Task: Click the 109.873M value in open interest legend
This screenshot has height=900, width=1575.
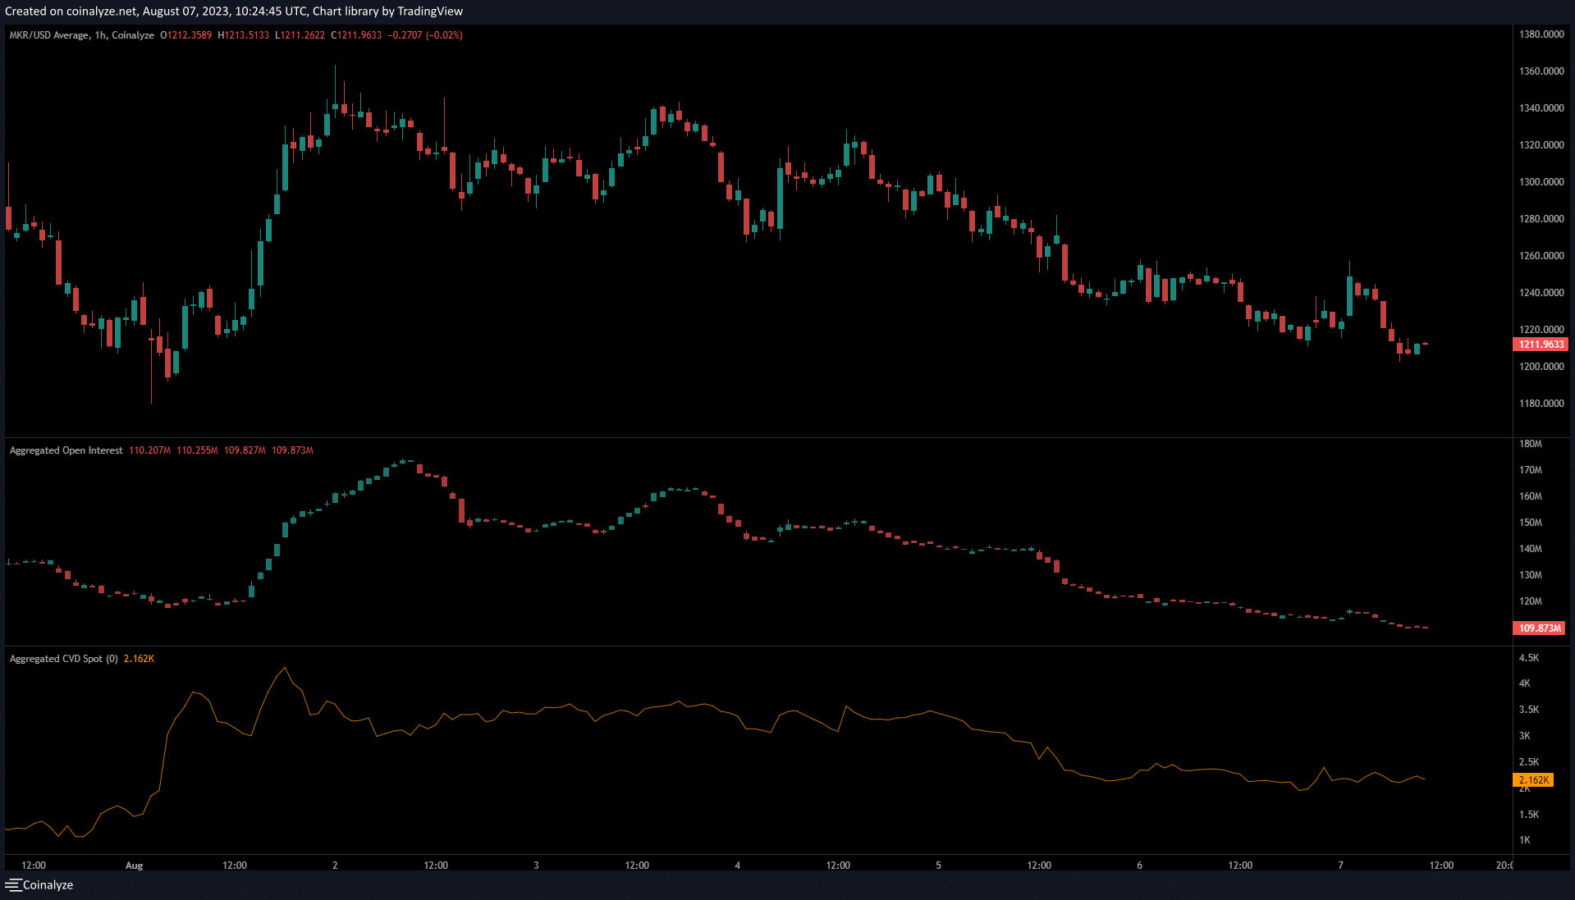Action: coord(292,450)
